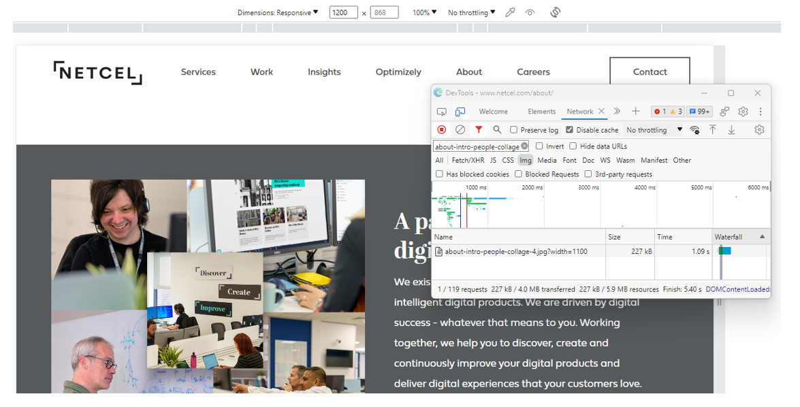Open the Dimensions: Responsive dropdown
800x407 pixels.
[x=277, y=12]
